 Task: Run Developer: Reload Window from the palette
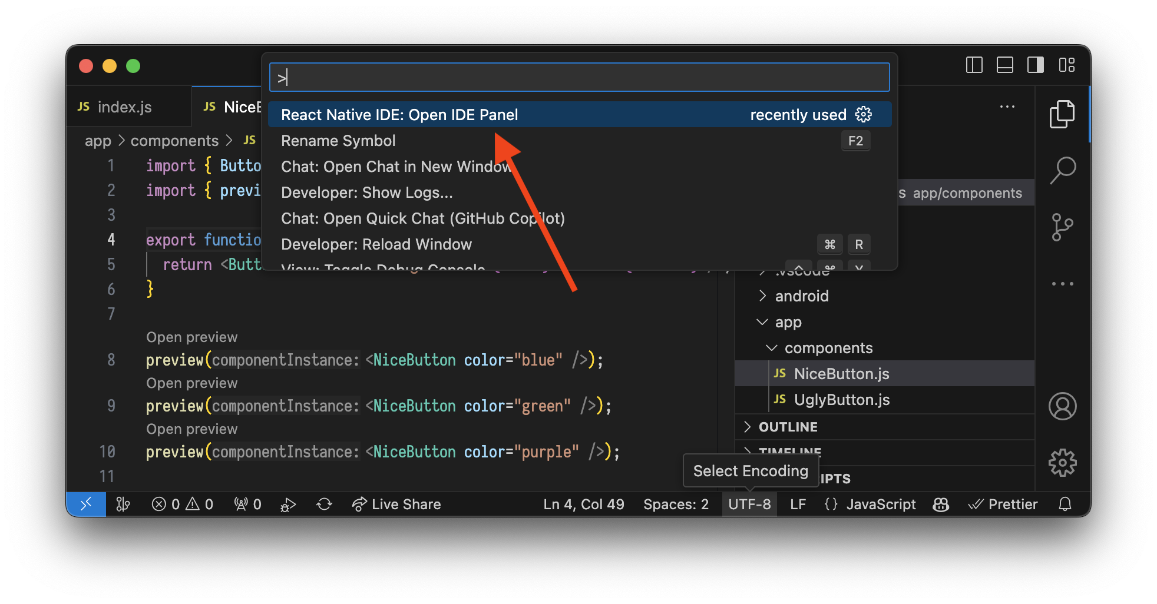tap(376, 244)
